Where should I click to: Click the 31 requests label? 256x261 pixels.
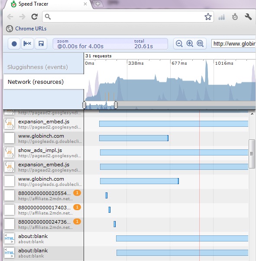coord(98,56)
